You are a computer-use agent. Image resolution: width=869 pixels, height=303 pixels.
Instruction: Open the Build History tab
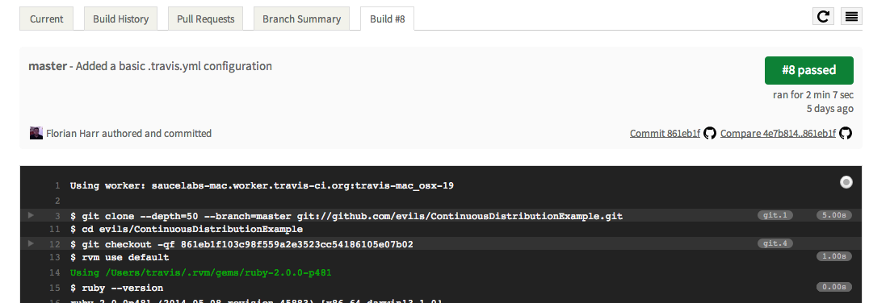(121, 19)
